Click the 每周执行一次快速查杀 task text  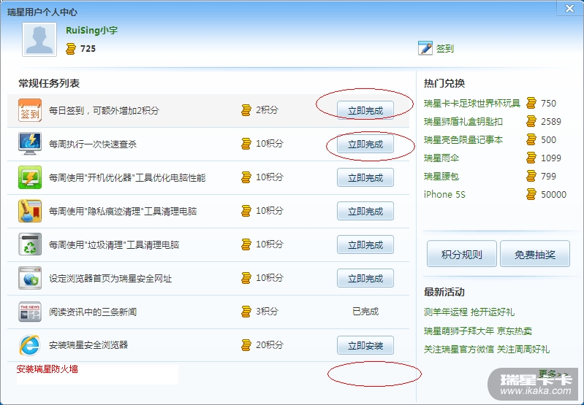93,144
